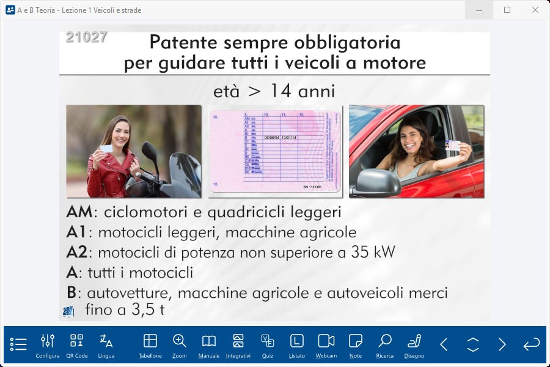The width and height of the screenshot is (550, 367).
Task: Open the Listato list
Action: coord(297,345)
